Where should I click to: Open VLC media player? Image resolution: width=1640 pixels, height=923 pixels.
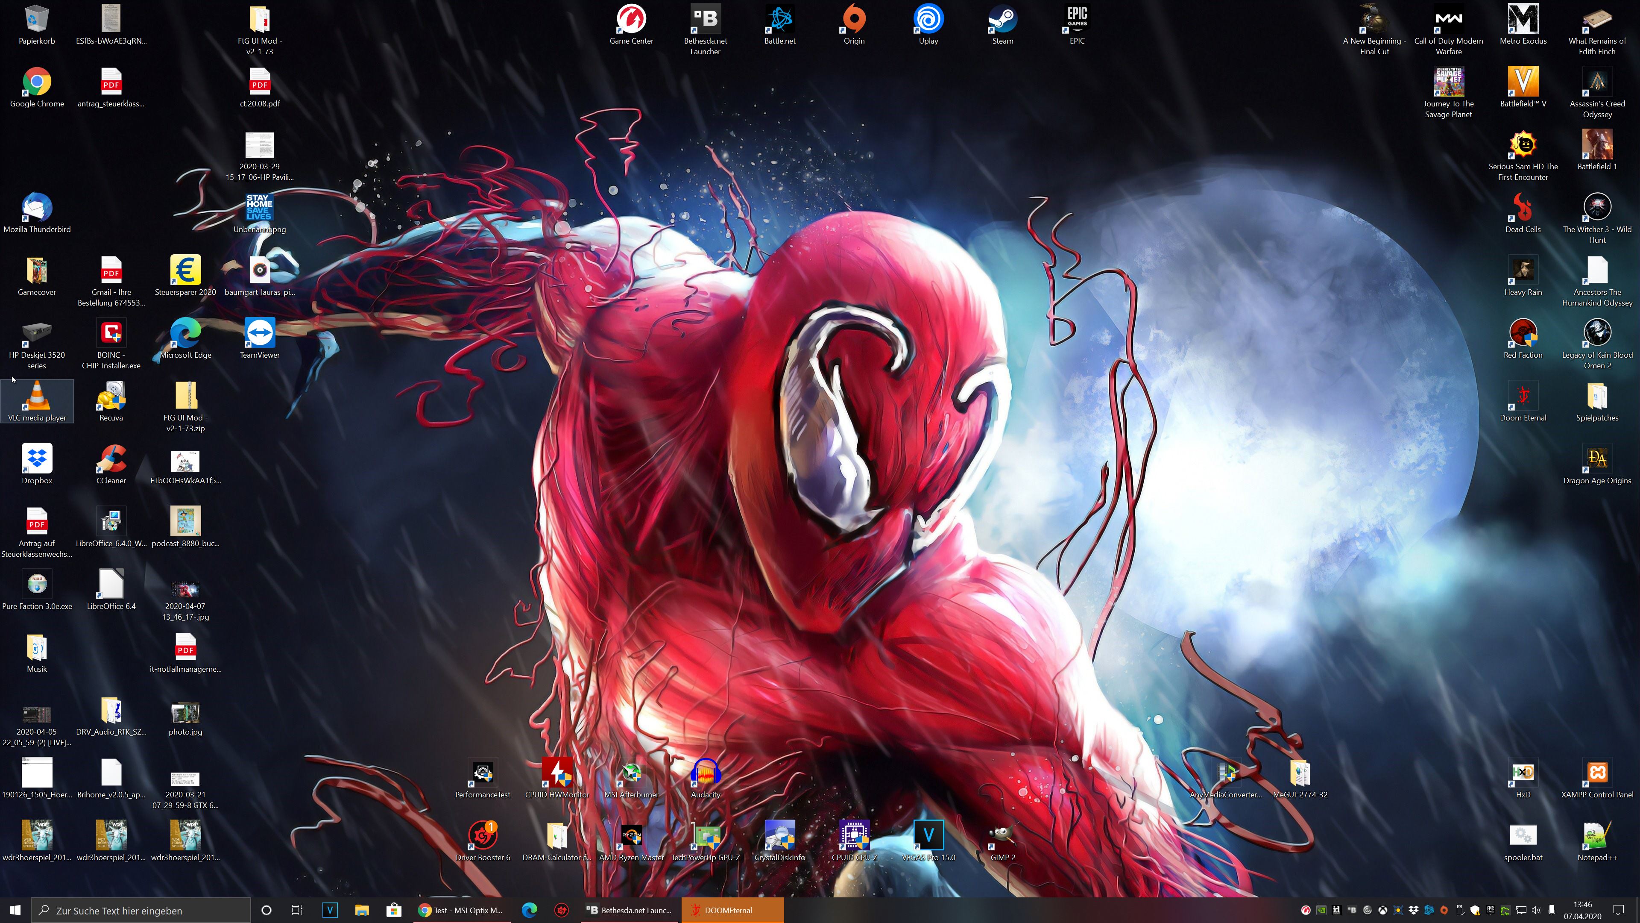coord(37,398)
